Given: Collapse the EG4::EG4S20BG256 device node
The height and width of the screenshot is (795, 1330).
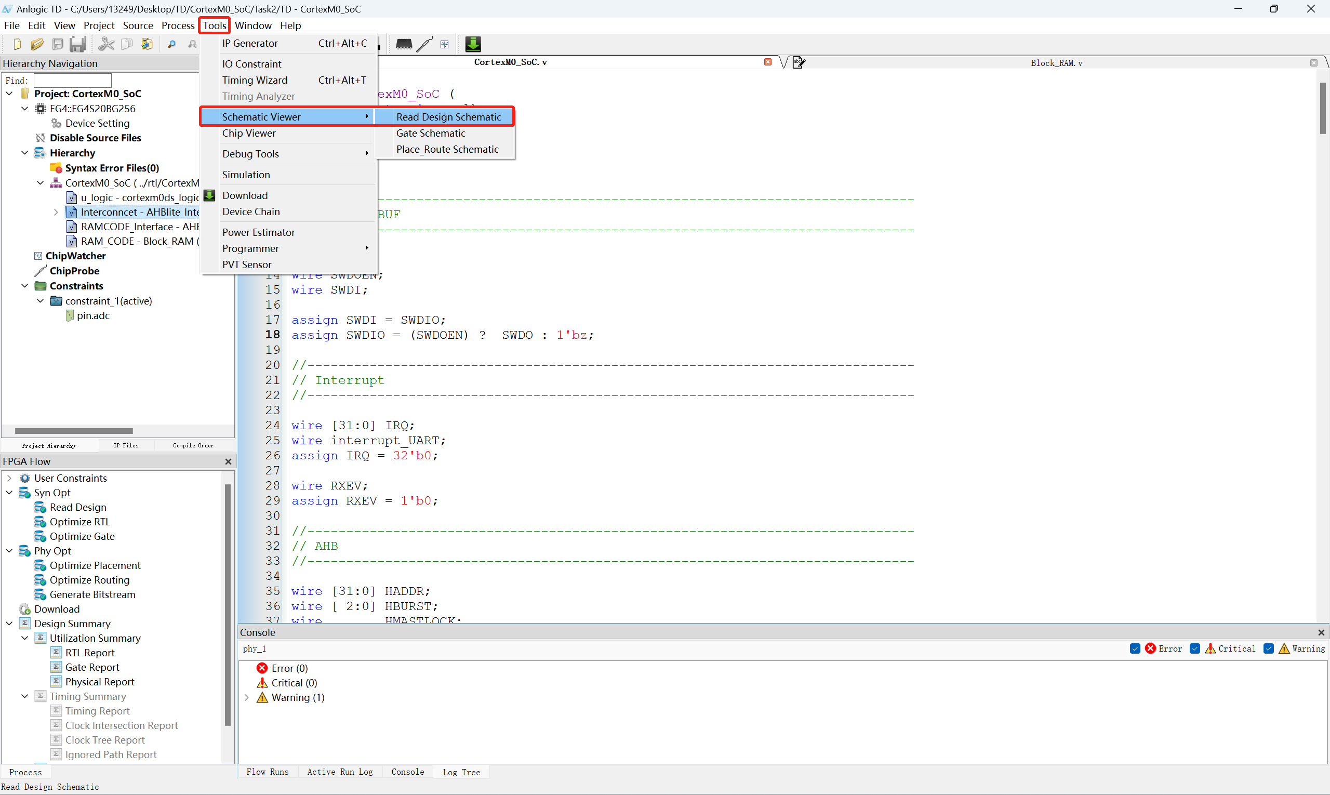Looking at the screenshot, I should coord(24,108).
